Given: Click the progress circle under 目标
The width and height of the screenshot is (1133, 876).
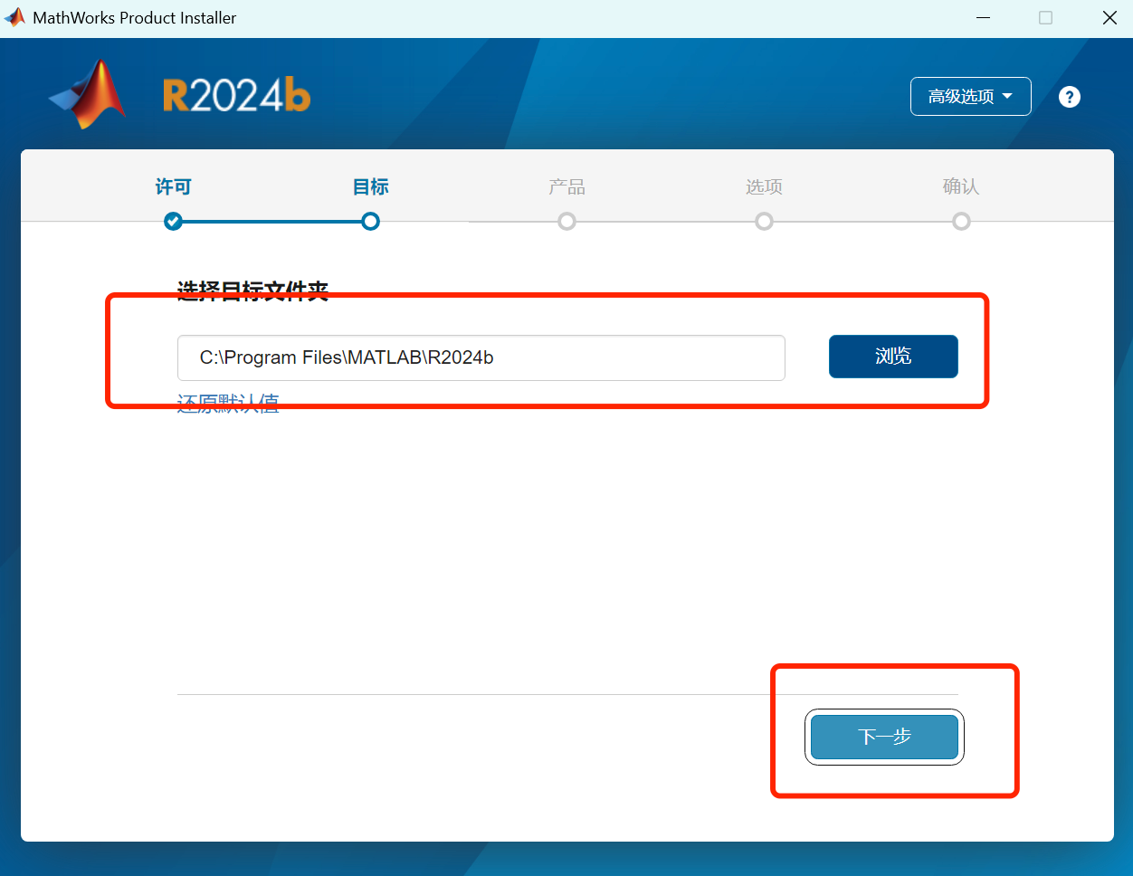Looking at the screenshot, I should click(x=370, y=222).
